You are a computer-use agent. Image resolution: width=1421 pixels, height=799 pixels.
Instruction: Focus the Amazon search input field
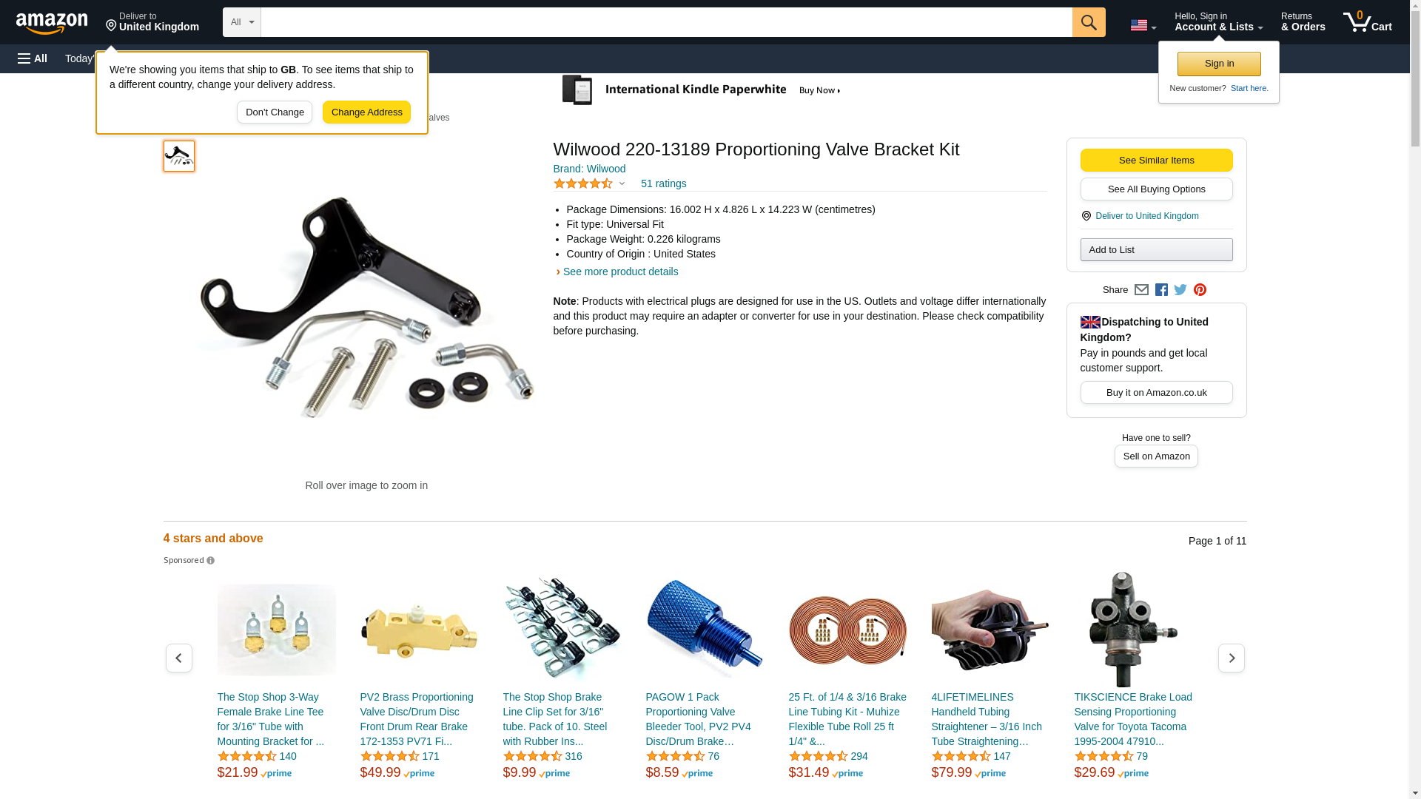(x=666, y=22)
